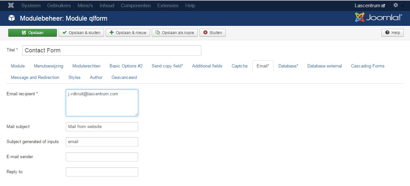Open the Extensies dropdown menu
This screenshot has height=186, width=410.
(x=168, y=6)
